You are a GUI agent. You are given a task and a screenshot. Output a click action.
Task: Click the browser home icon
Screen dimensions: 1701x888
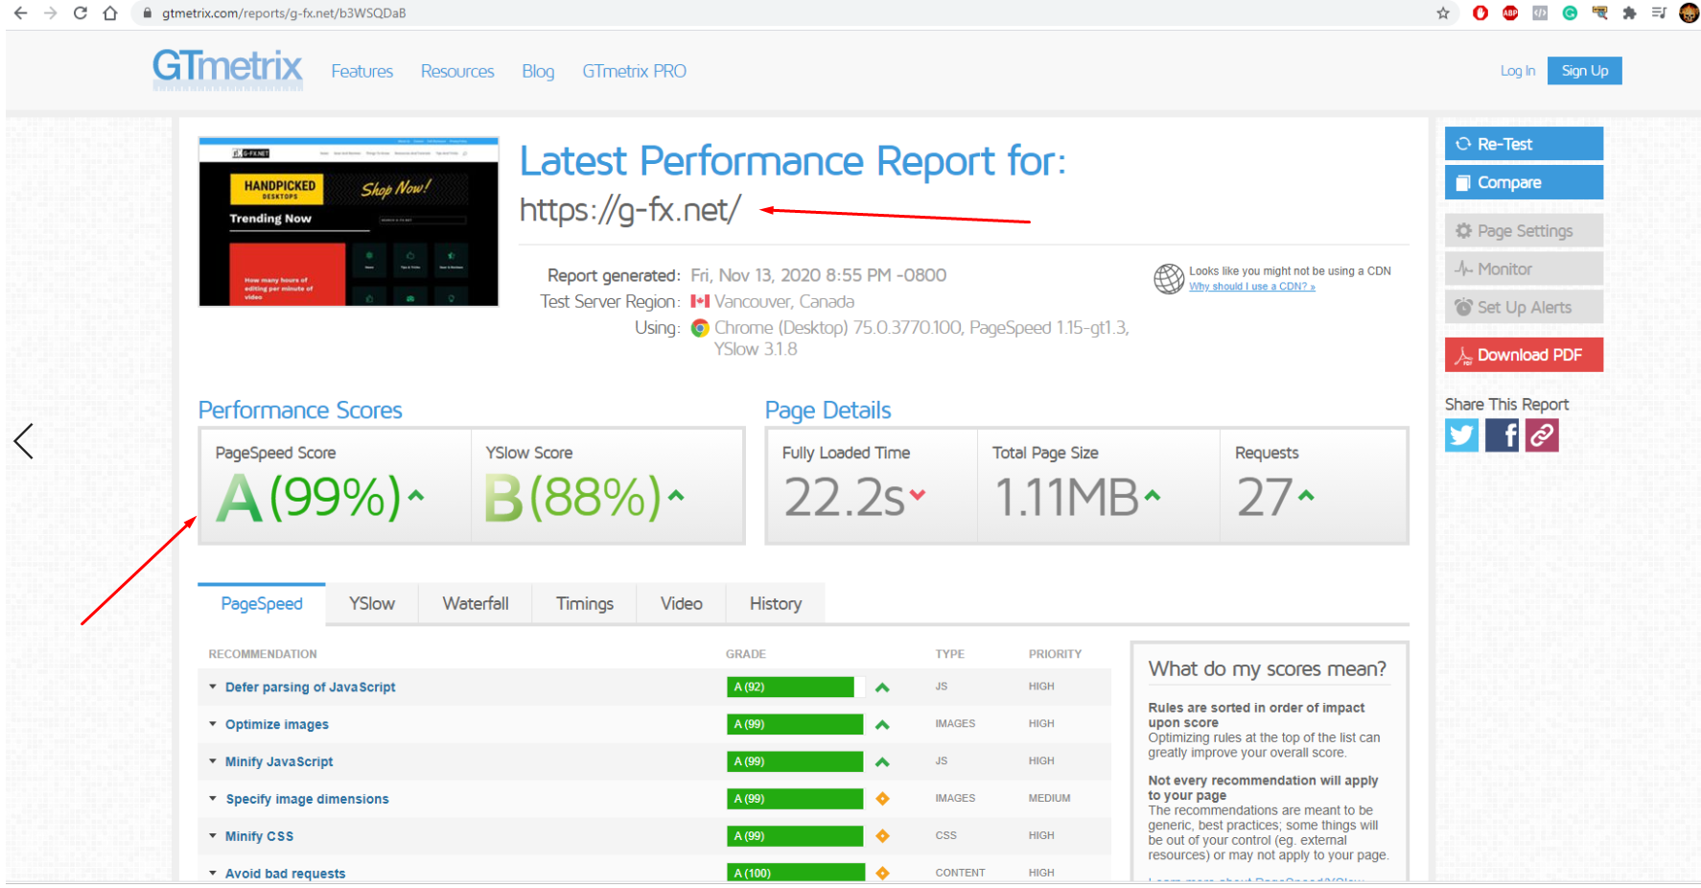[x=110, y=13]
